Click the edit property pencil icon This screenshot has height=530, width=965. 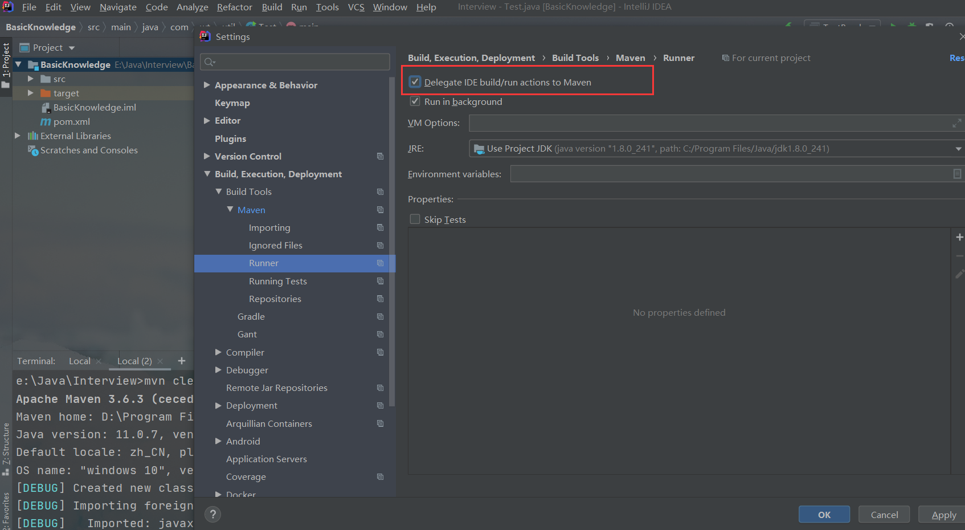click(x=959, y=274)
